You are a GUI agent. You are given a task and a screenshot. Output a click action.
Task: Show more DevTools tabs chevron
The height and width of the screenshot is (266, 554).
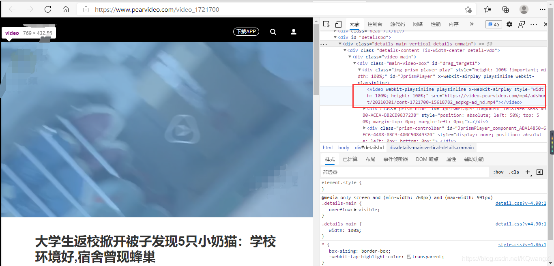472,24
